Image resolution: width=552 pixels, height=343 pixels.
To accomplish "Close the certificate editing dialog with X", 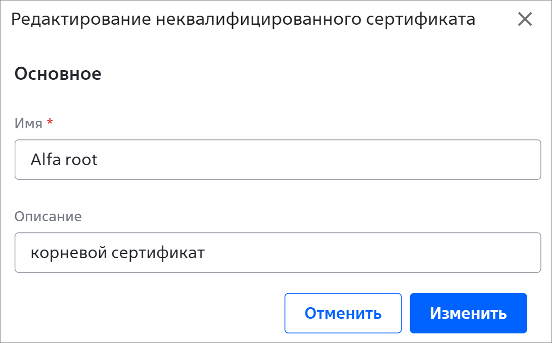I will [x=525, y=19].
